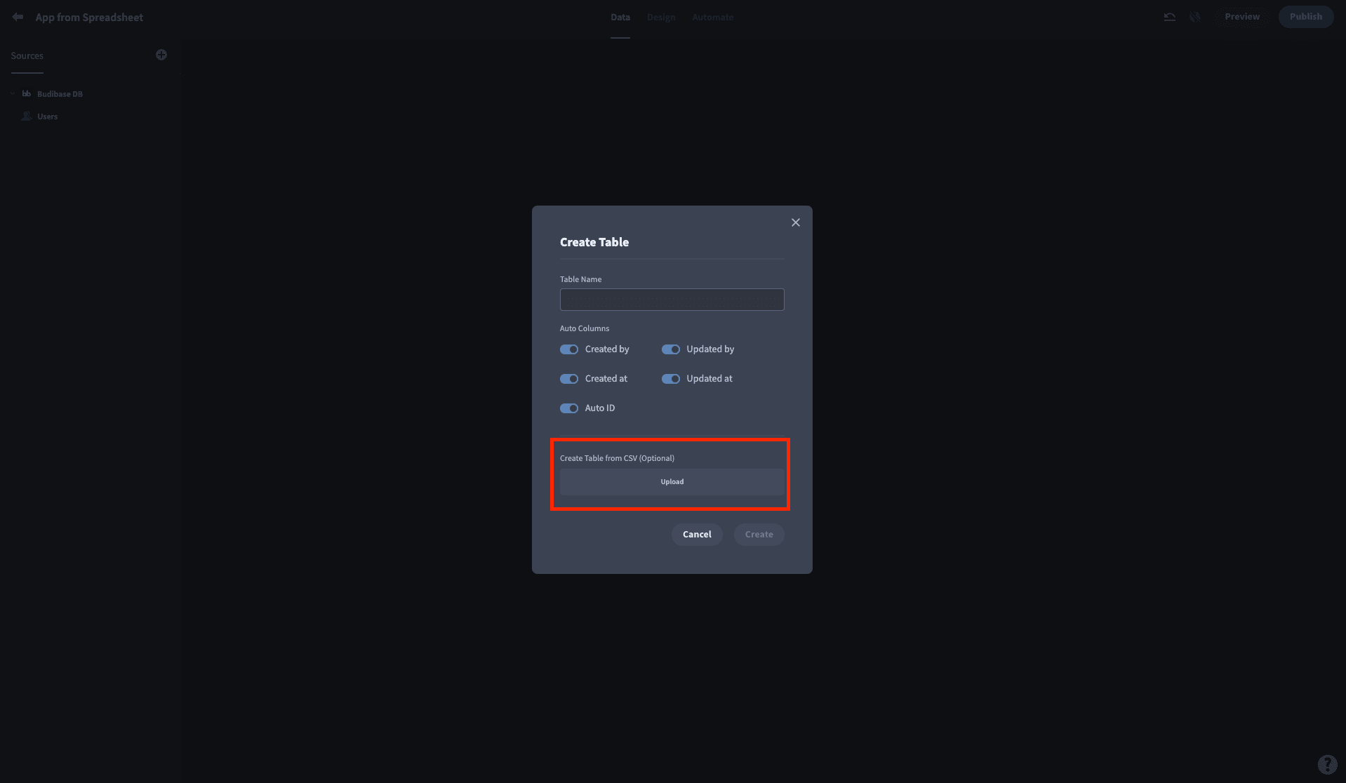Select the Users table in sidebar
Screen dimensions: 1346x783
pos(48,116)
